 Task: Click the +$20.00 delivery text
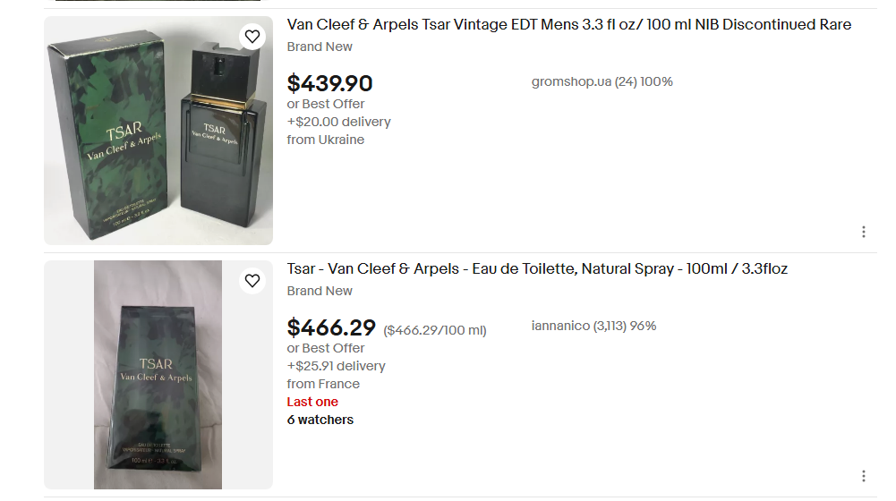[x=338, y=122]
